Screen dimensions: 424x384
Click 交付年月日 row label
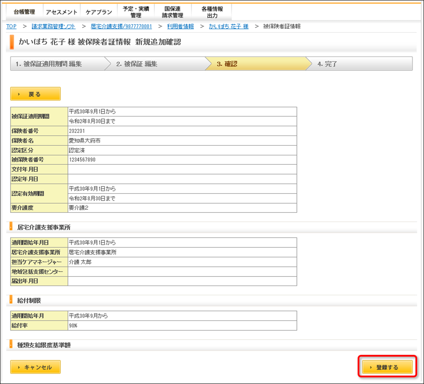(39, 169)
